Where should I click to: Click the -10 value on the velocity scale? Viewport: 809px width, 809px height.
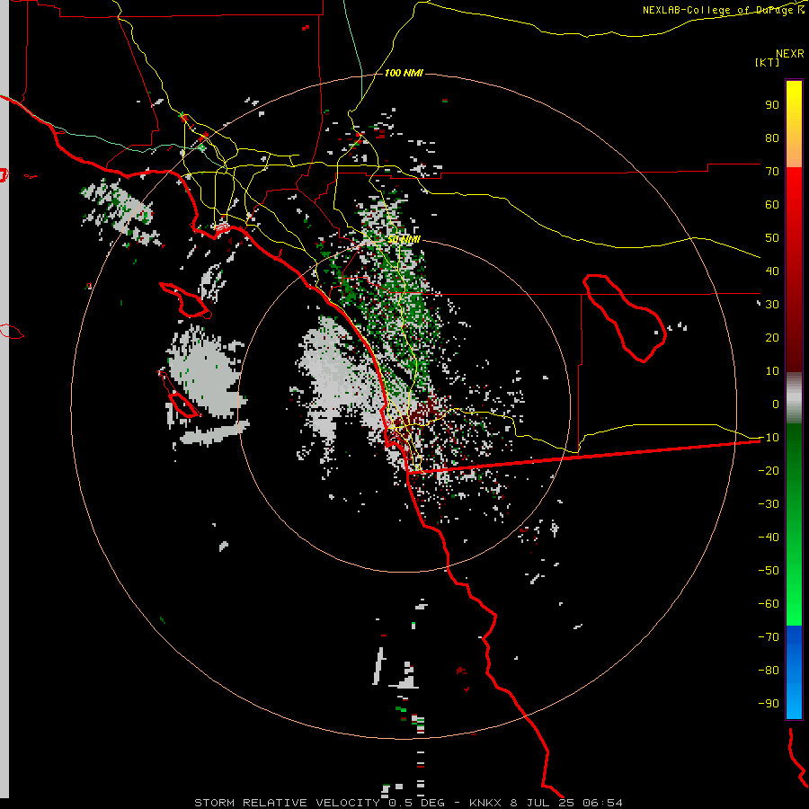click(x=769, y=438)
